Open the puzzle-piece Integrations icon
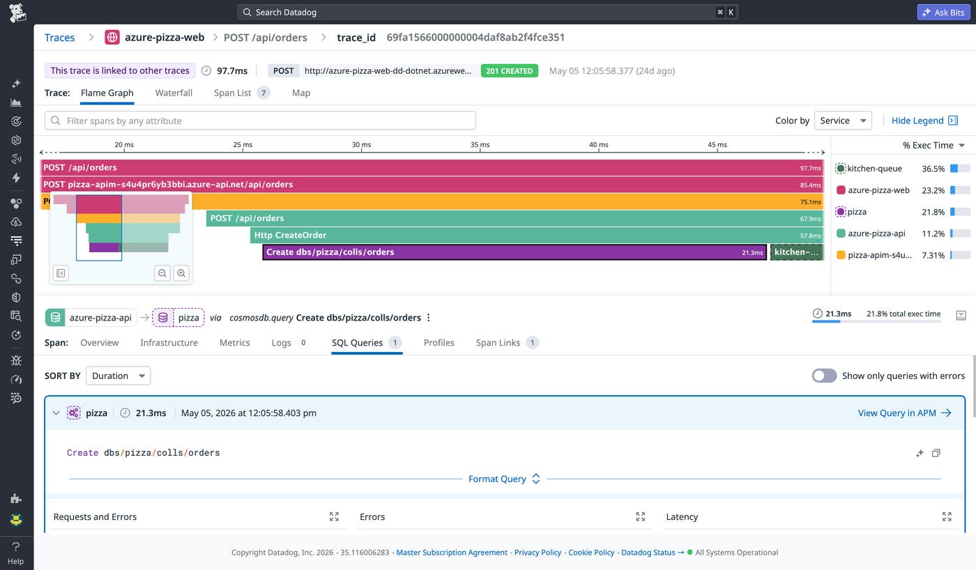The width and height of the screenshot is (976, 570). tap(17, 499)
